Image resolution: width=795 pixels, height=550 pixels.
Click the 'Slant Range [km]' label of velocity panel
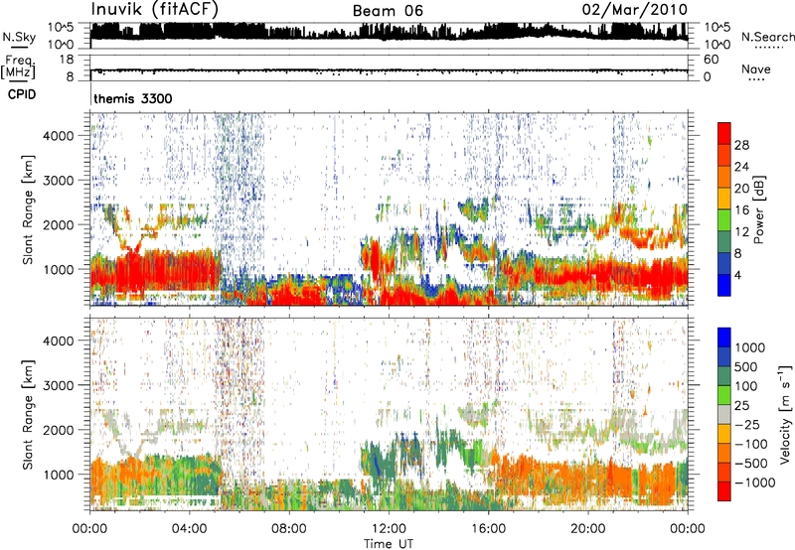point(28,414)
